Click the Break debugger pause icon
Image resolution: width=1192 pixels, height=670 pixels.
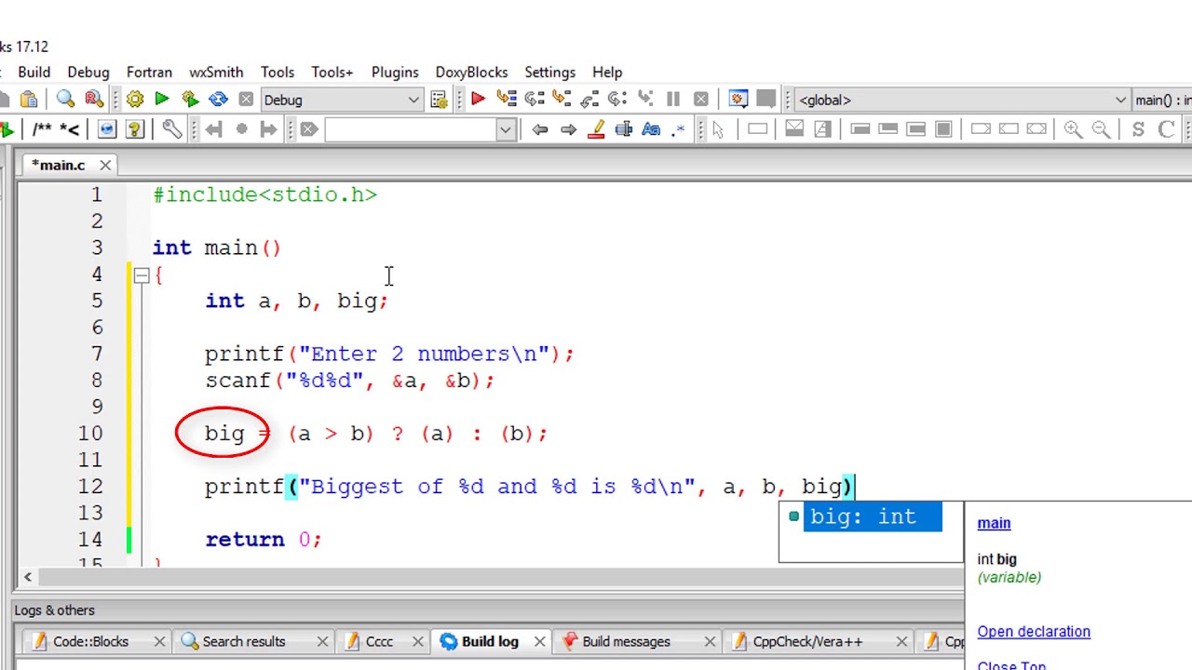[673, 100]
